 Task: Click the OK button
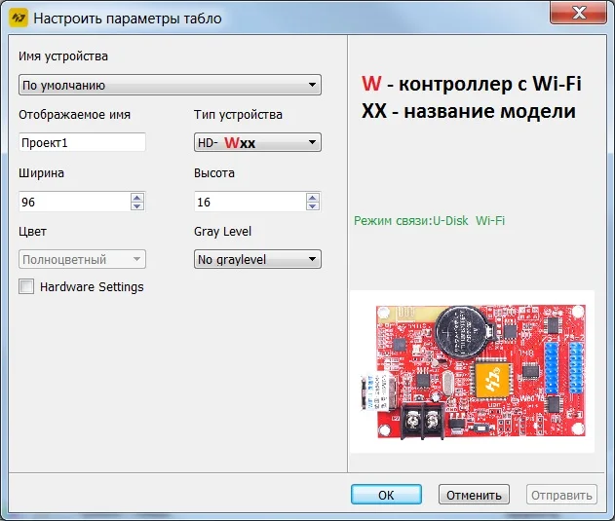(x=386, y=495)
